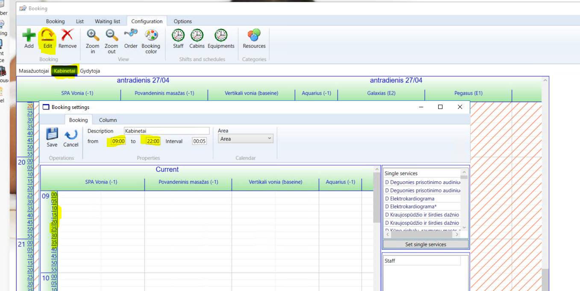Click the Add booking icon
The image size is (580, 291).
click(29, 36)
